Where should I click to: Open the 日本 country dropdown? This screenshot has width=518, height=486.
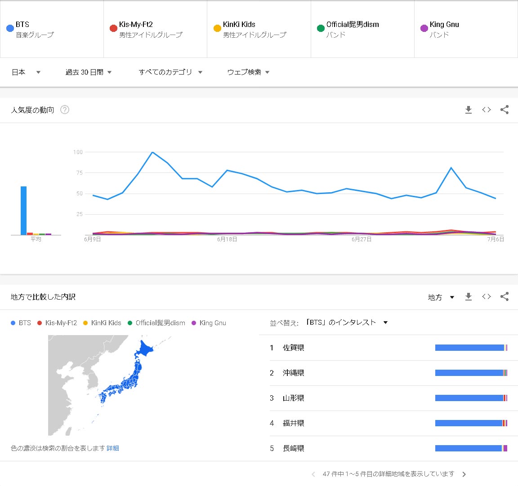pos(26,72)
